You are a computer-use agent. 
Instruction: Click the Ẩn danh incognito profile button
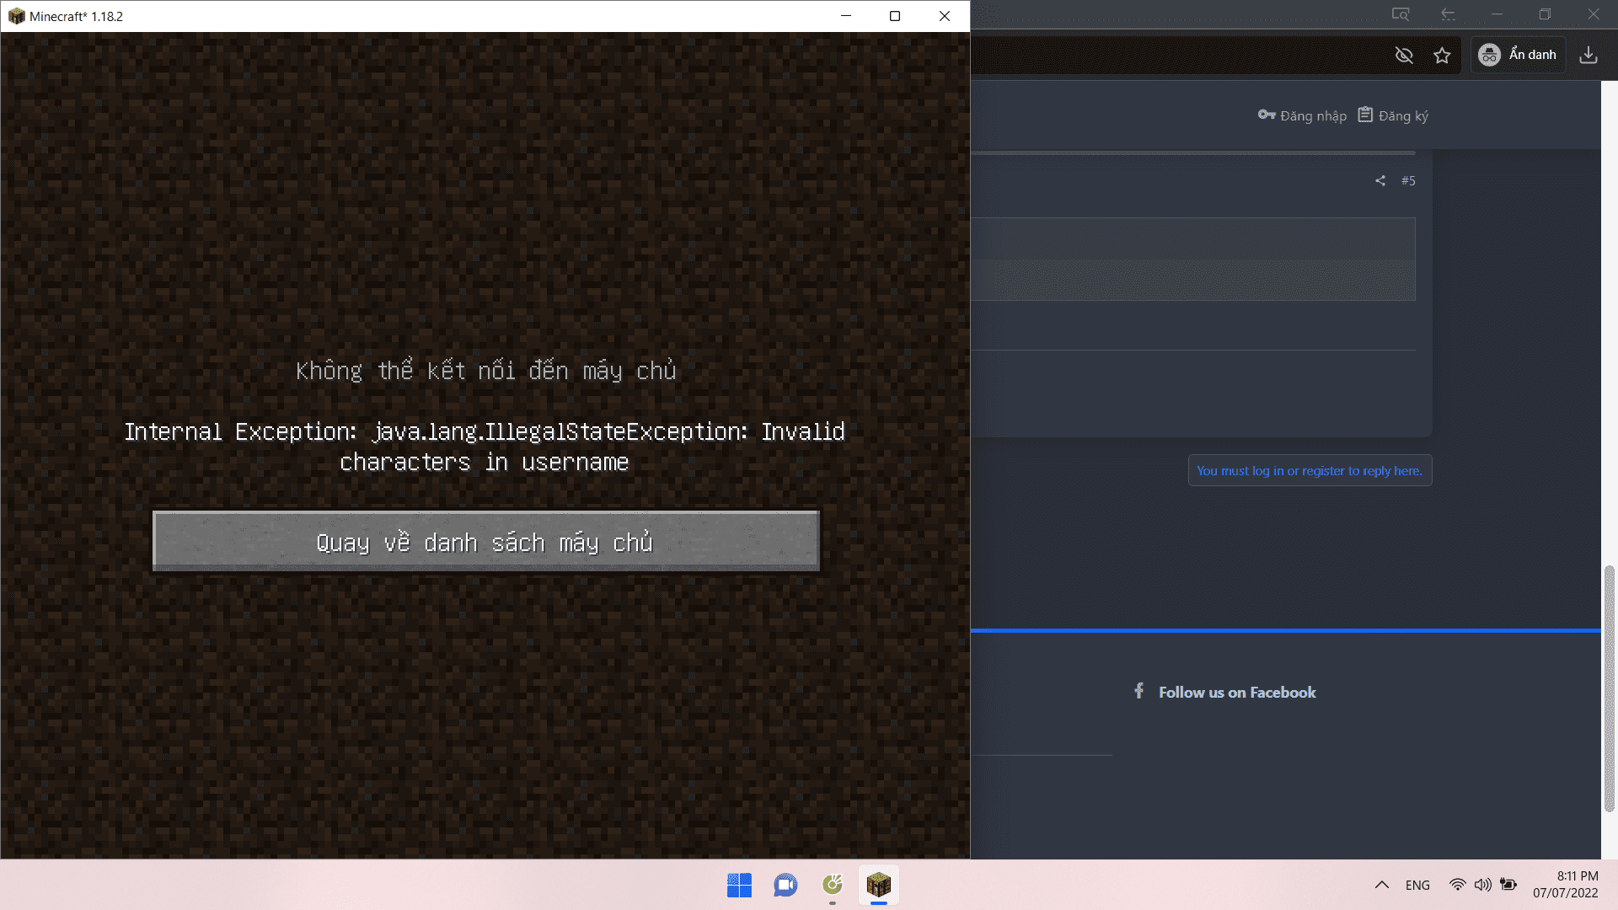(1519, 55)
